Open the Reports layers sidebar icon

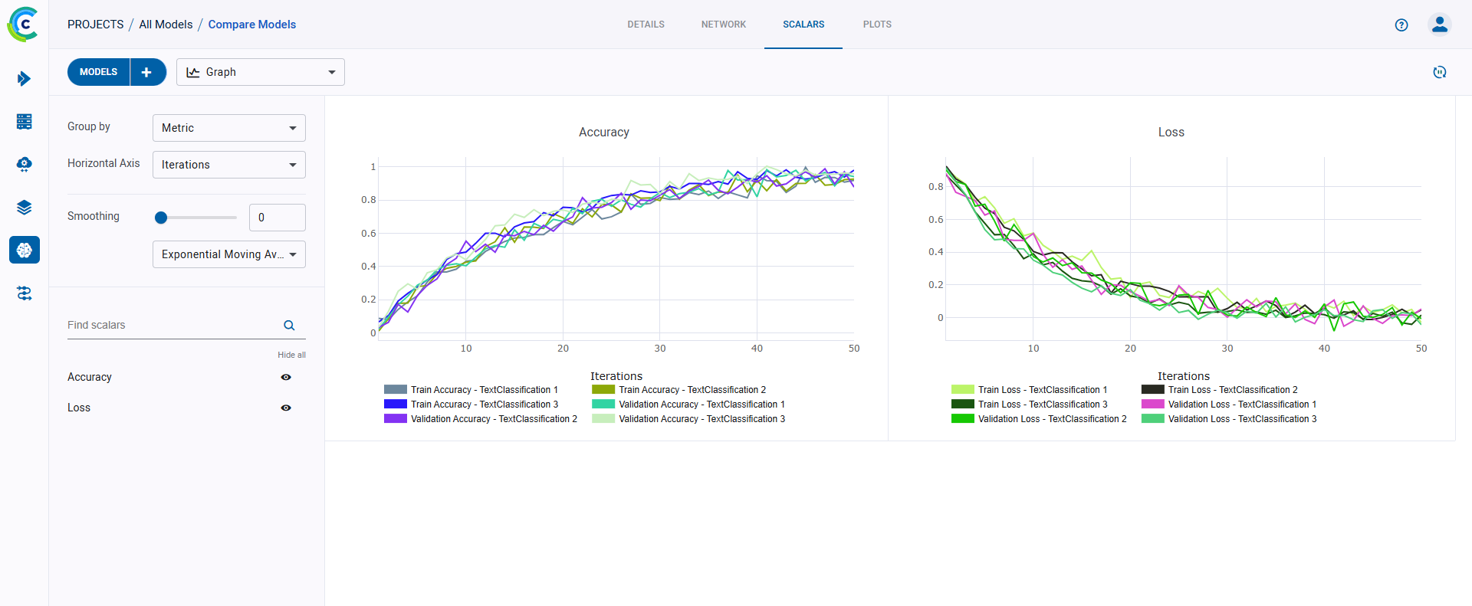(24, 208)
